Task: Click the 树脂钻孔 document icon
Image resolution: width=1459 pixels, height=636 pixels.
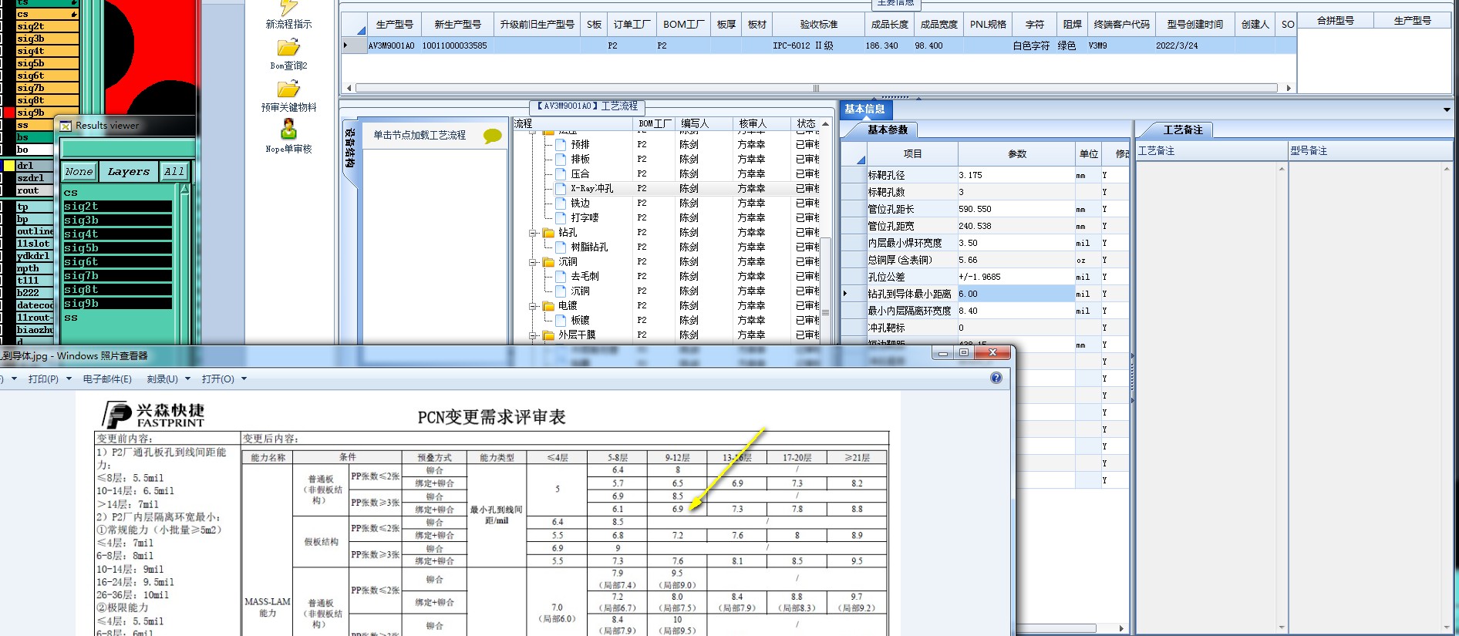Action: (x=561, y=247)
